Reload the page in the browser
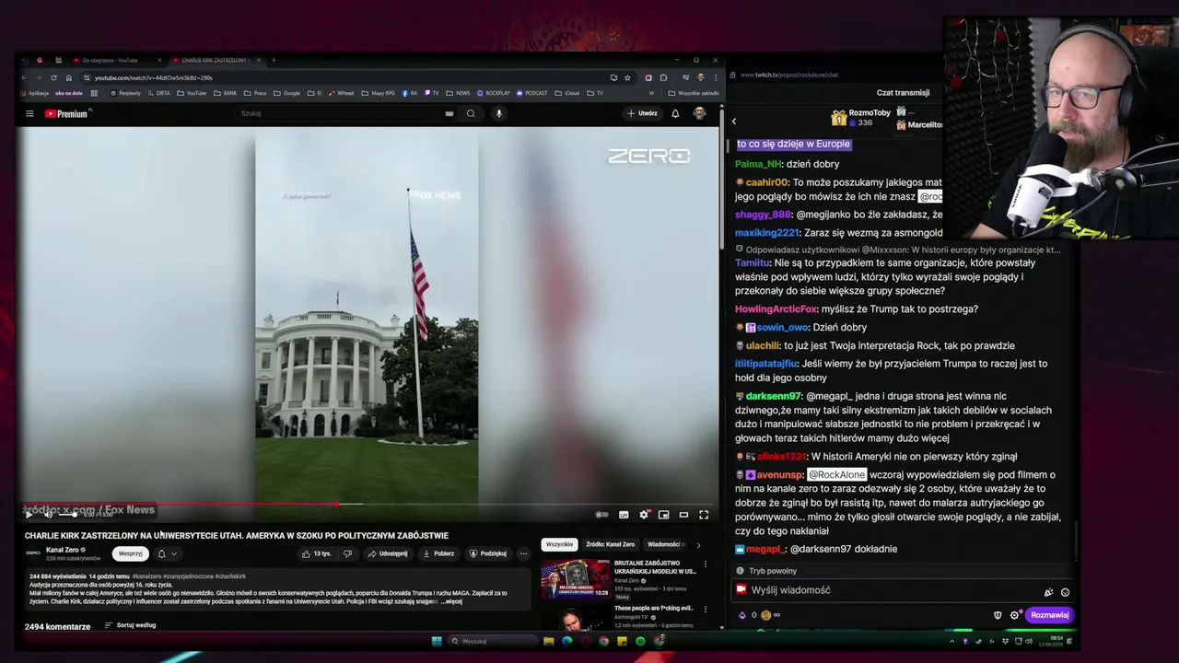Viewport: 1179px width, 663px height. 53,77
